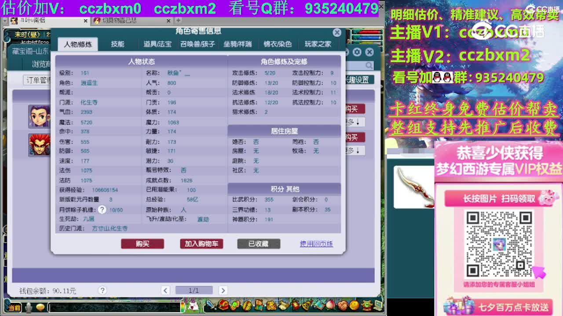Click the 渡劫 status text
The image size is (563, 316).
(203, 219)
